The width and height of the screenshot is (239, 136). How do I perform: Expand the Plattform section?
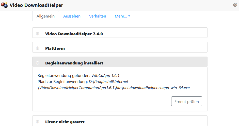(38, 48)
